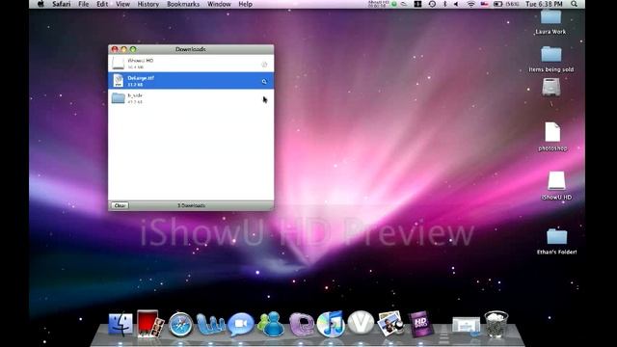
Task: Open the Time Machine menu bar icon
Action: tap(432, 4)
